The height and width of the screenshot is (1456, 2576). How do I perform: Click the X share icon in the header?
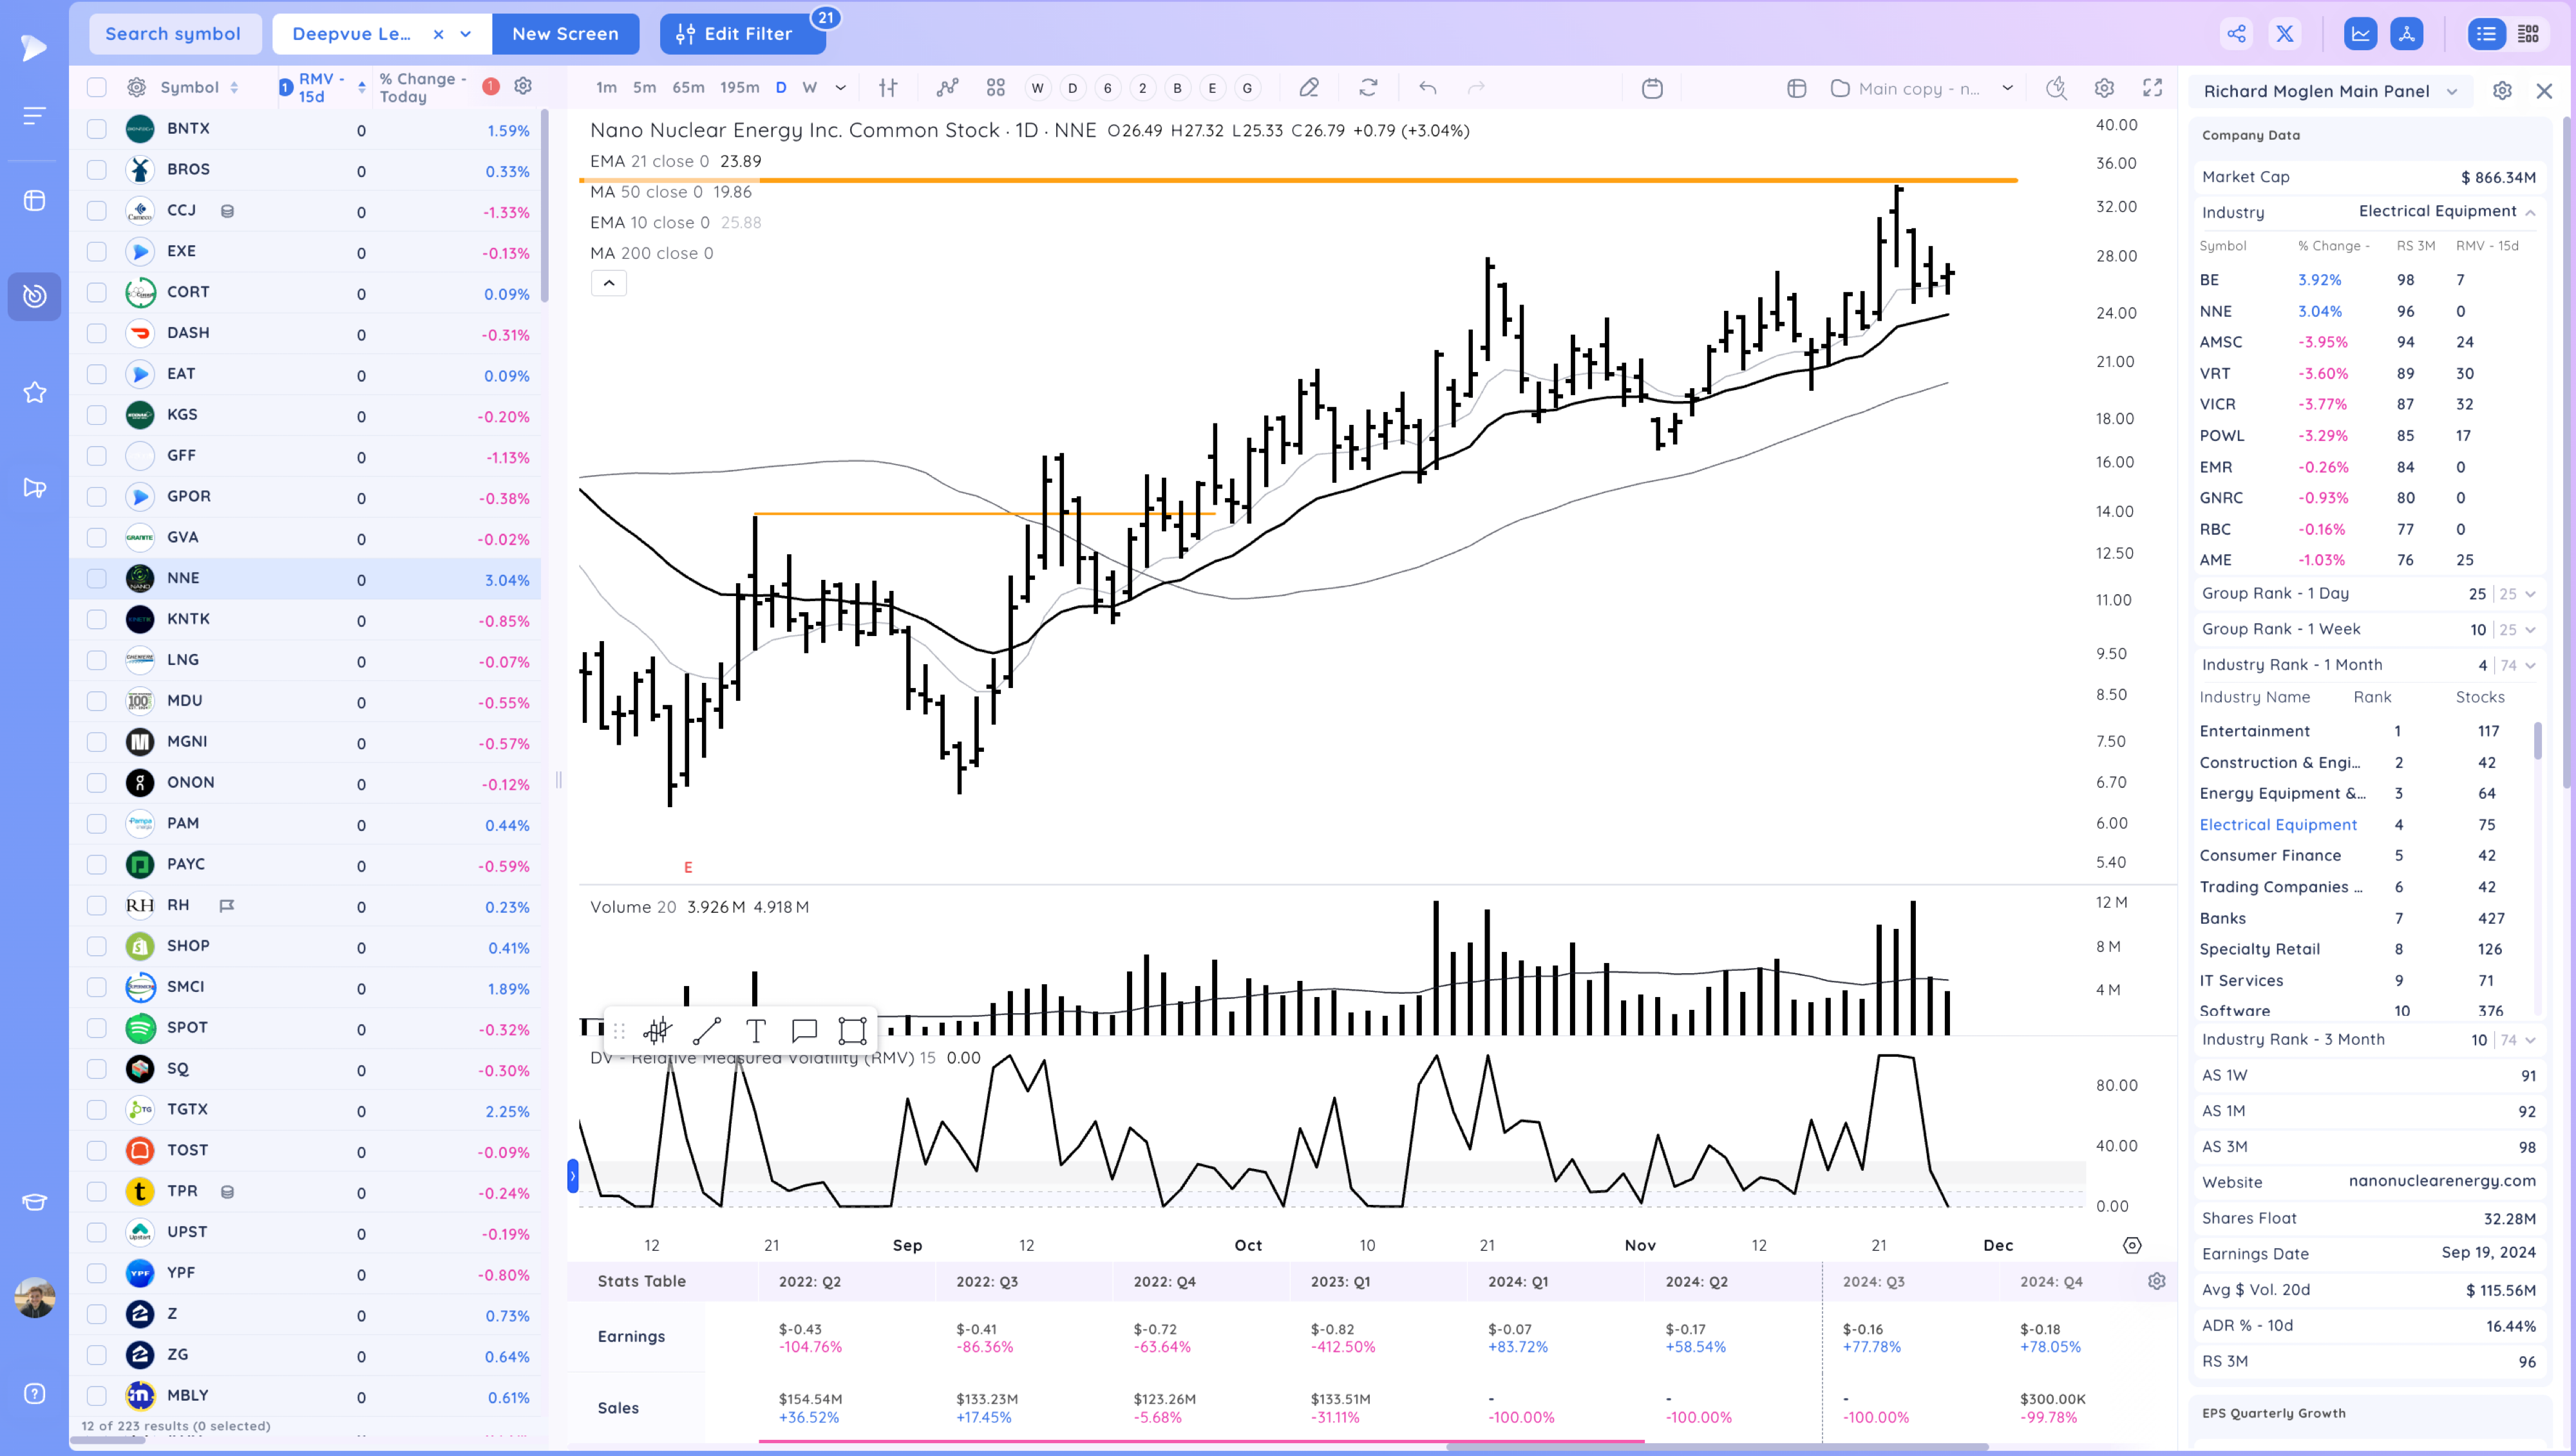coord(2285,34)
